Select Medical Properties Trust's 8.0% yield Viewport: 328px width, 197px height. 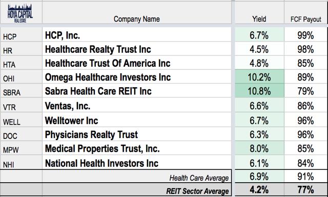click(259, 148)
